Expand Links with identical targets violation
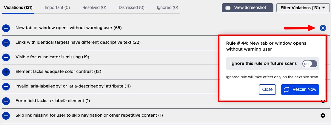Screen dimensions: 331x125 pos(6,43)
